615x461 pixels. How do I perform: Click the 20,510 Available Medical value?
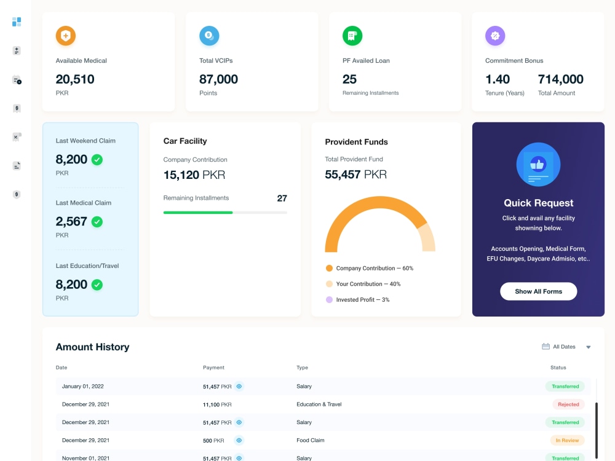click(x=75, y=79)
